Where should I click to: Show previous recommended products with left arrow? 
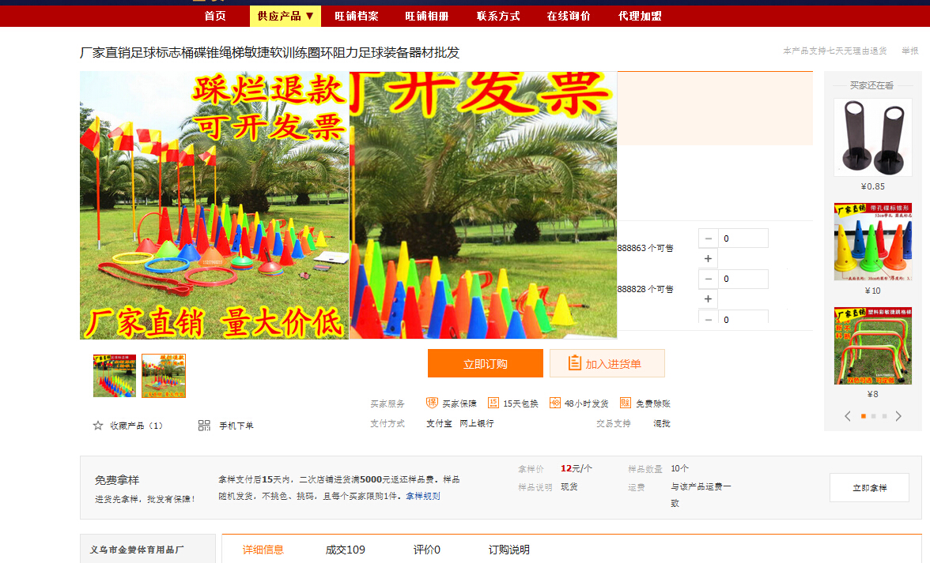pos(848,416)
